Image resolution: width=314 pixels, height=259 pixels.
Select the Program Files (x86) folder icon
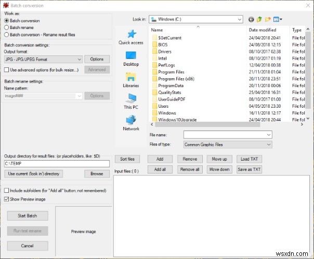pos(154,79)
